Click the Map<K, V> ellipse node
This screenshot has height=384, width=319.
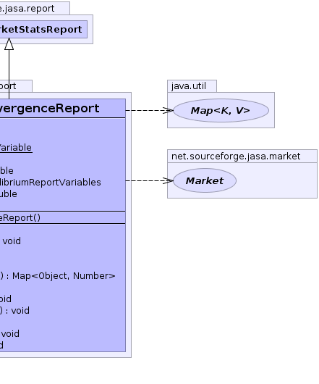(221, 110)
